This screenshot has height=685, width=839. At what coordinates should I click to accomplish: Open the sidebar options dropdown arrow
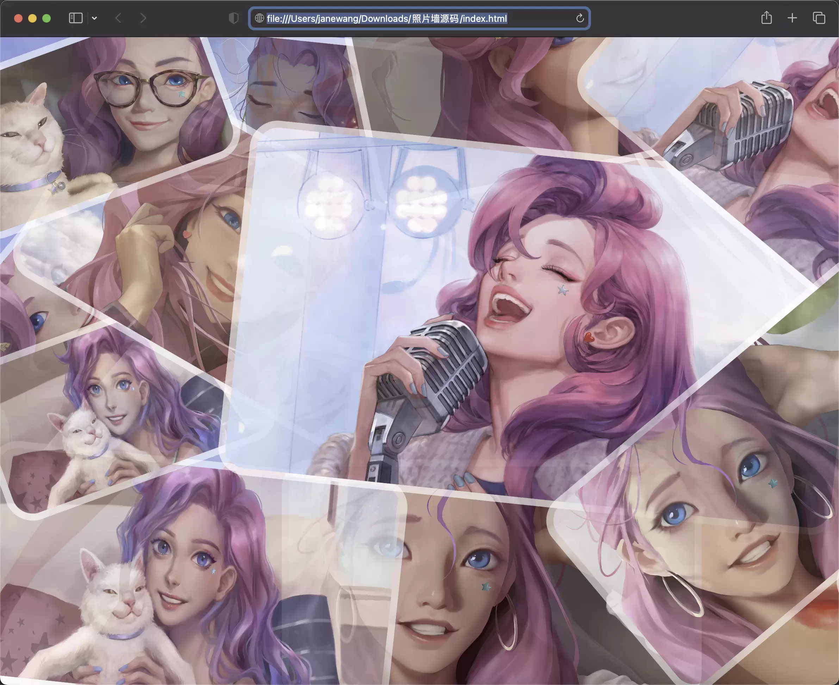pyautogui.click(x=94, y=18)
